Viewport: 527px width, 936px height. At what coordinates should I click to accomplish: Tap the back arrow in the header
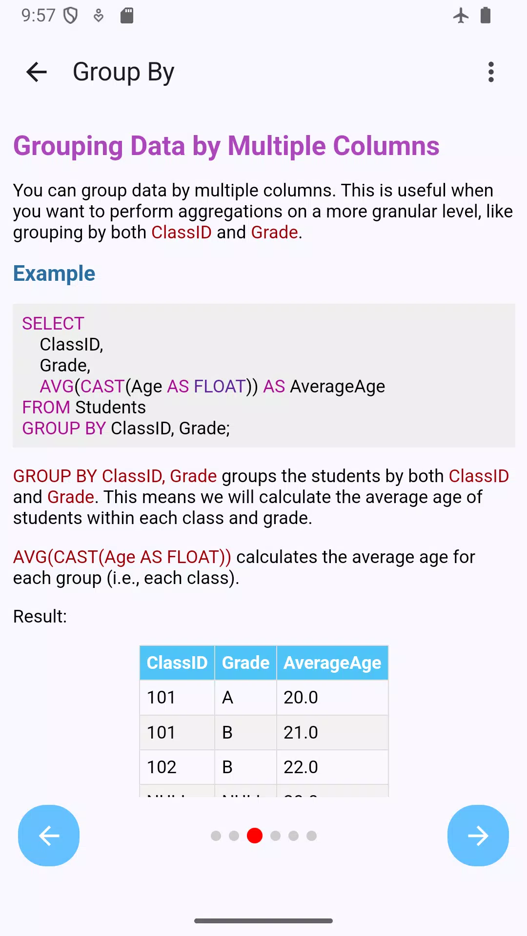(x=37, y=72)
